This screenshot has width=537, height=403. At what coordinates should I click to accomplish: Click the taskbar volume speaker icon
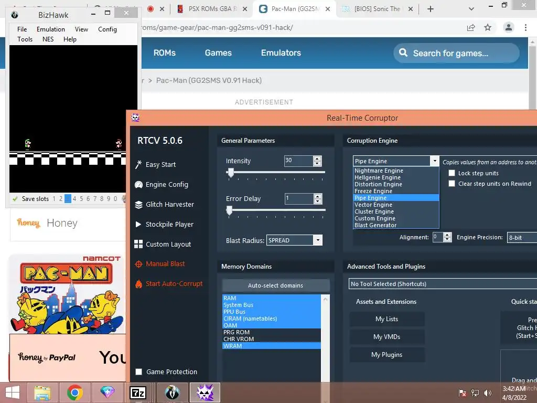(x=488, y=393)
